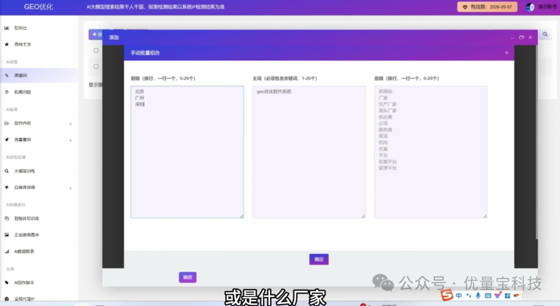
Task: Tick the first checkbox in the table
Action: (96, 51)
